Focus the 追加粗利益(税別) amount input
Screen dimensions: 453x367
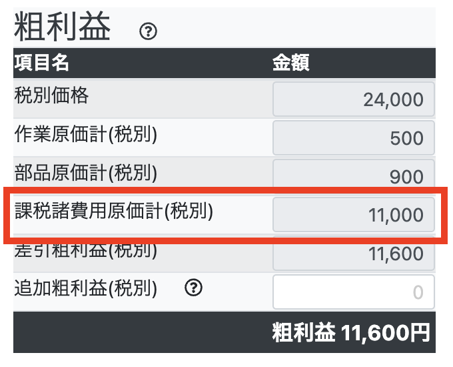pos(353,292)
